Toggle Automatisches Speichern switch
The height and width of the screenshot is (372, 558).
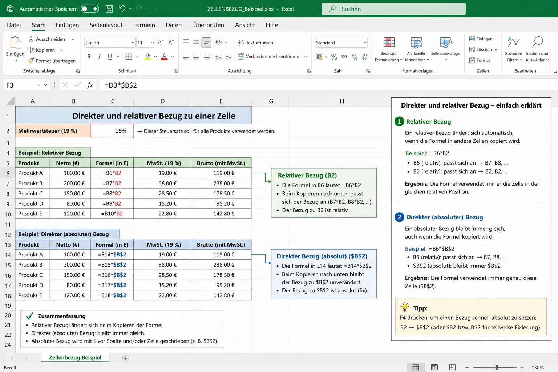90,9
